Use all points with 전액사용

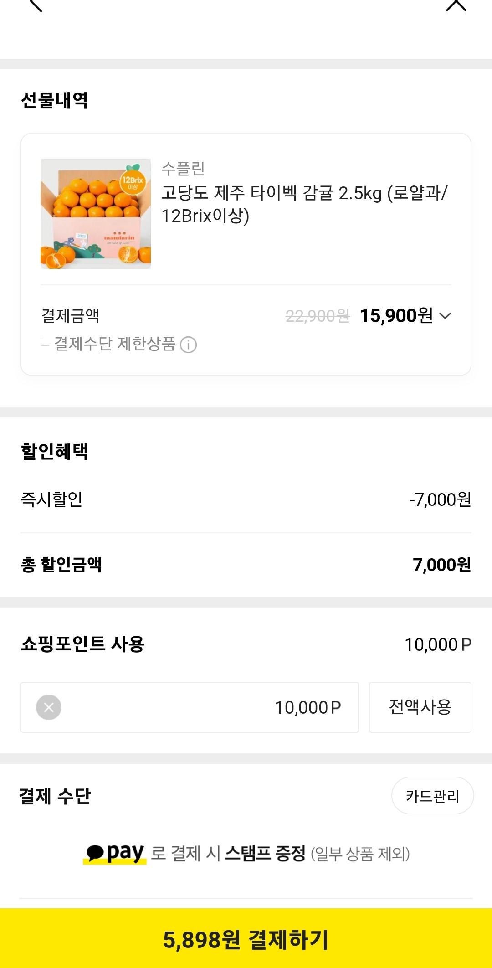[x=420, y=707]
